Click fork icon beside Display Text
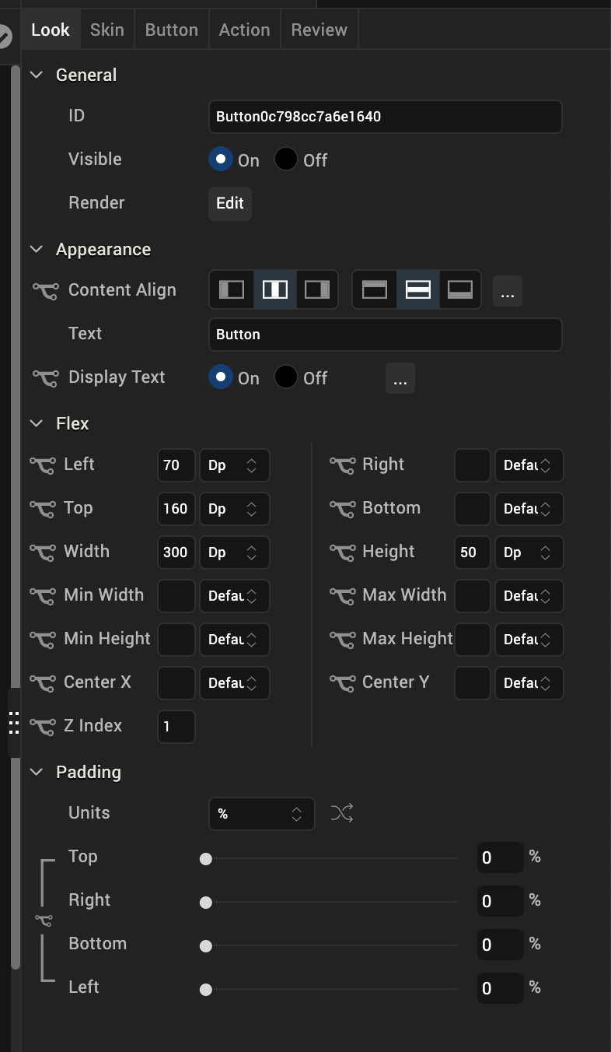This screenshot has width=611, height=1052. pos(45,378)
